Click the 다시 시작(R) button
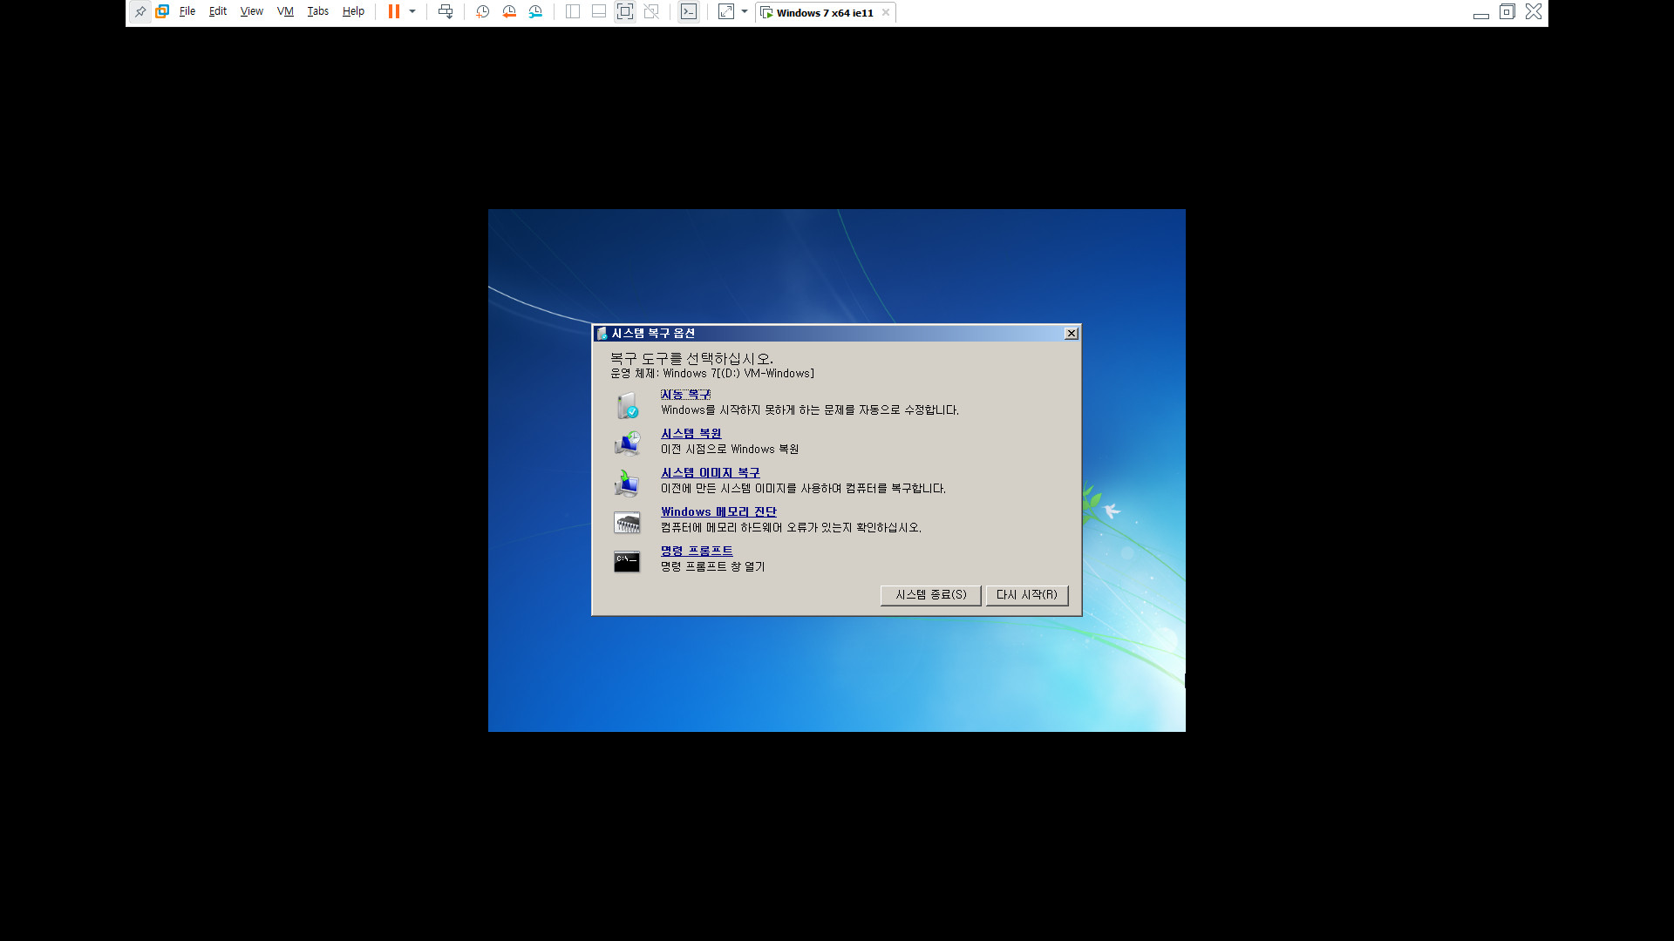The image size is (1674, 941). [x=1026, y=595]
